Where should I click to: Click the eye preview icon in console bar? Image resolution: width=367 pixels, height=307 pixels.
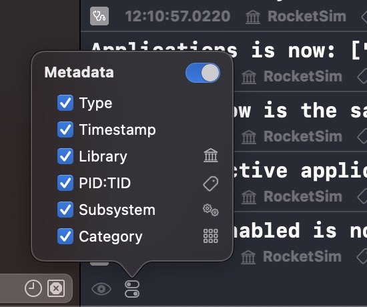101,289
